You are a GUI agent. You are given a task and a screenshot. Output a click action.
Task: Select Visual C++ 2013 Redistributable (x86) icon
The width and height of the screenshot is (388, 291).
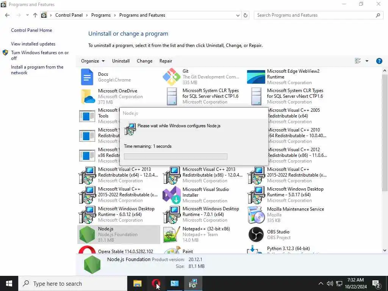point(172,175)
